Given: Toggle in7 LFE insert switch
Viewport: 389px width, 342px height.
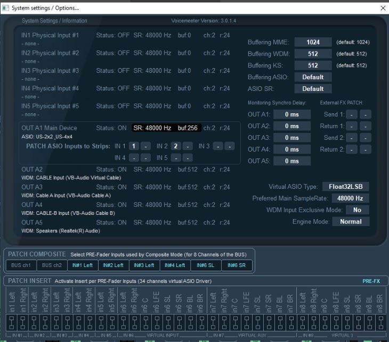Looking at the screenshot, I should [247, 322].
